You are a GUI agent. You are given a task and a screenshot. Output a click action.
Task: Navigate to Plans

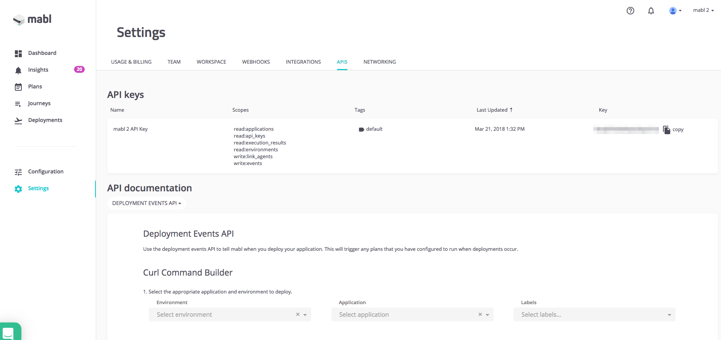35,87
